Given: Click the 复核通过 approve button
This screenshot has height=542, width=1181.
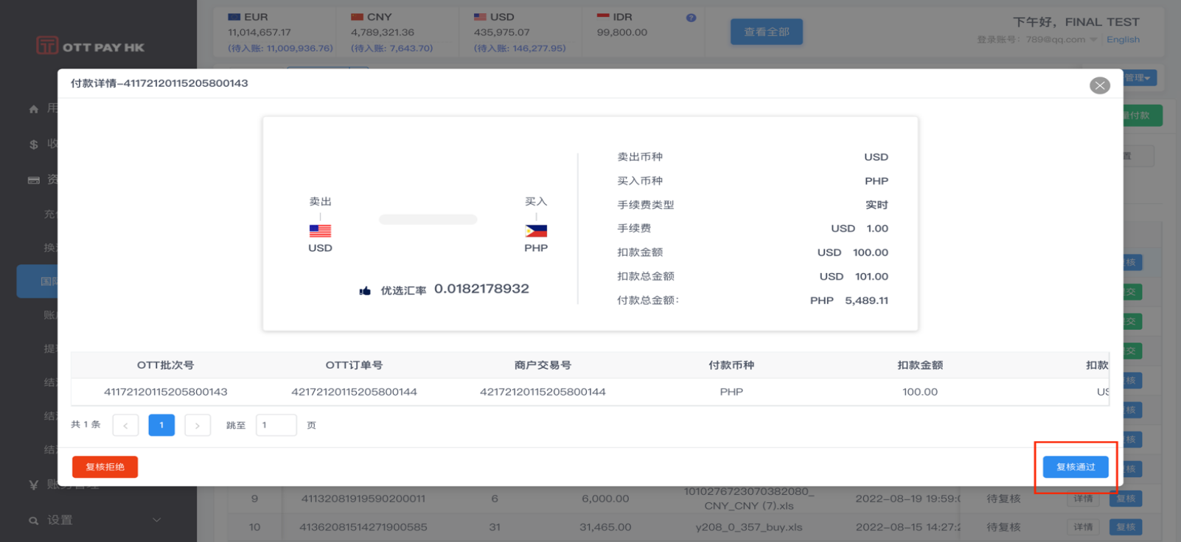Looking at the screenshot, I should (x=1076, y=467).
